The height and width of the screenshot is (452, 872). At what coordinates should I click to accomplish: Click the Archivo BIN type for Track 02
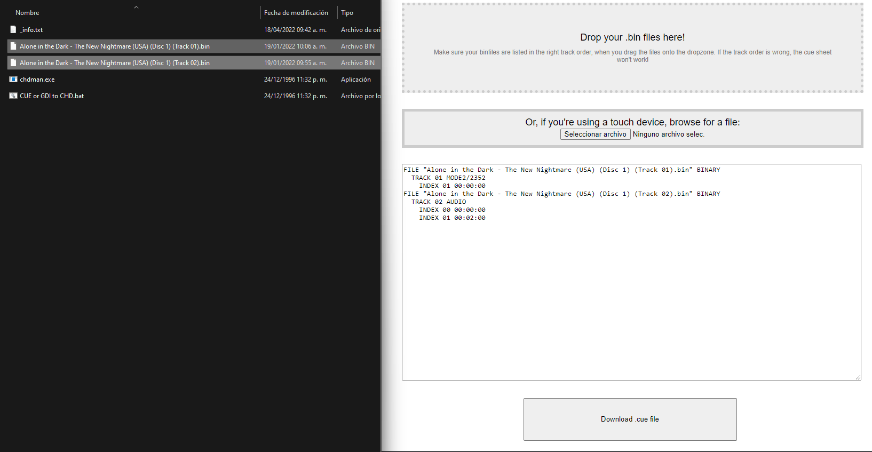point(358,63)
